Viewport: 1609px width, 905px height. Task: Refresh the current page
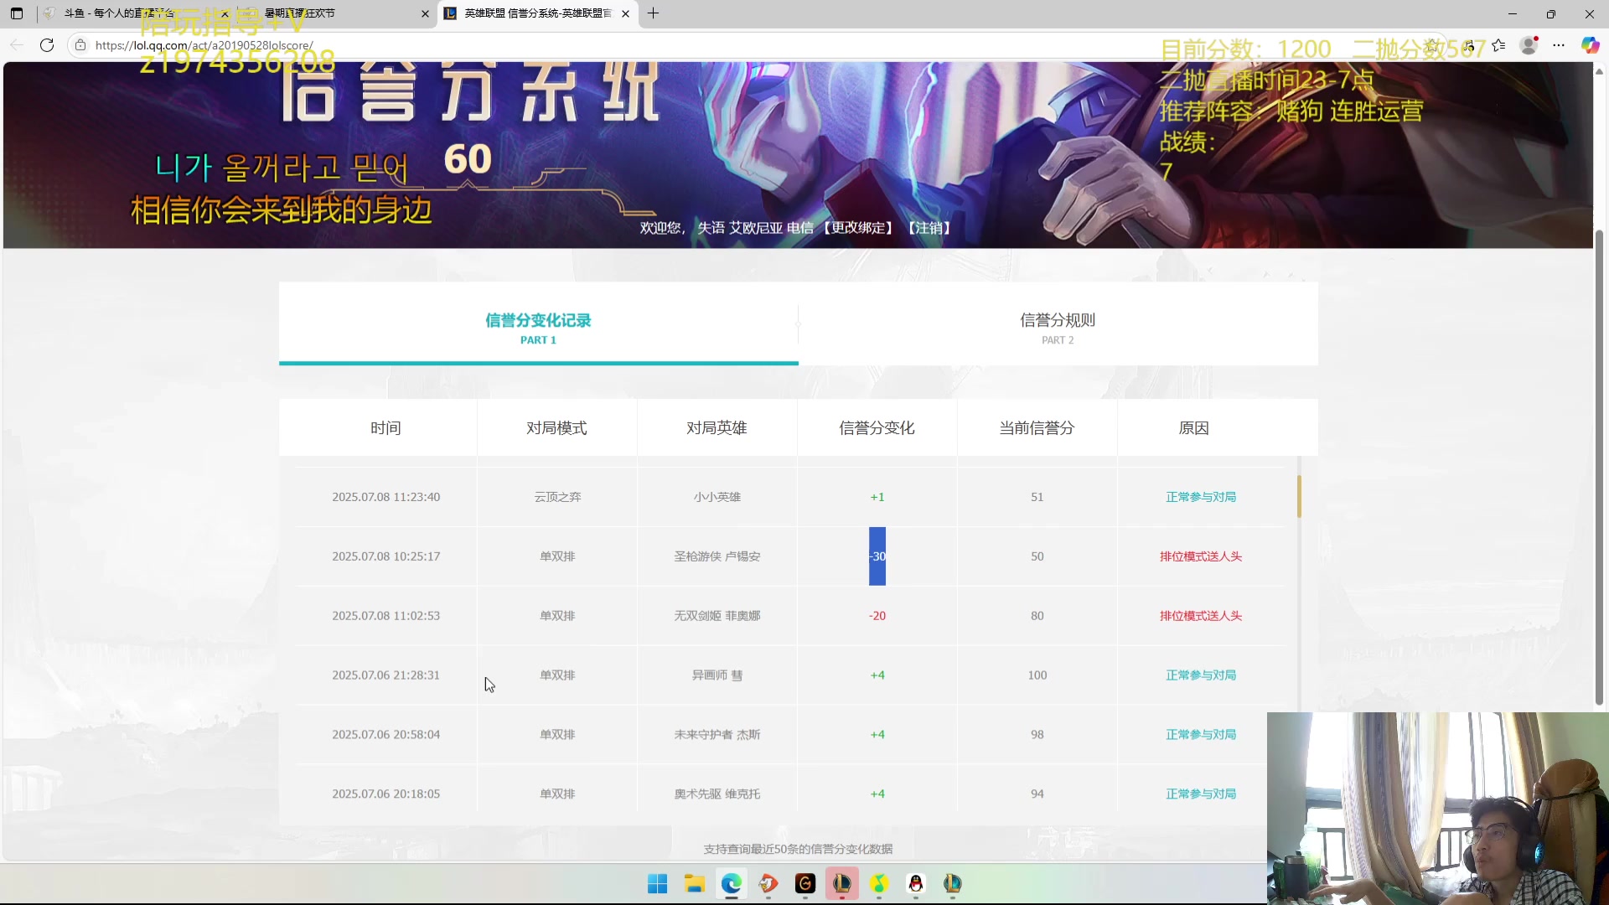click(47, 45)
